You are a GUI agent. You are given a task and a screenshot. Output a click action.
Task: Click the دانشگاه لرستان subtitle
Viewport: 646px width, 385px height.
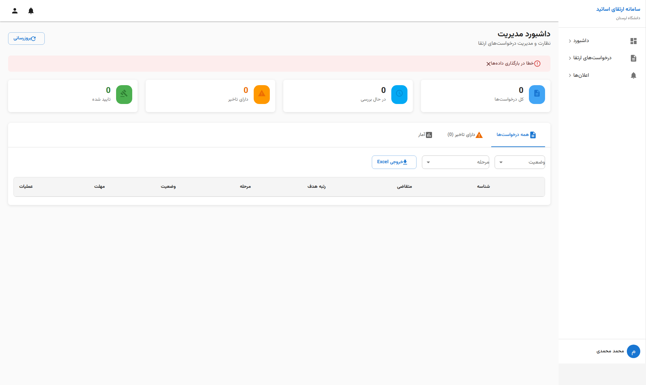click(x=628, y=18)
